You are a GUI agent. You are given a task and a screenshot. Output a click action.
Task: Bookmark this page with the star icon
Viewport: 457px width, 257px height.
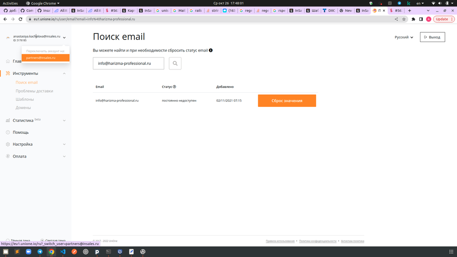pos(404,19)
